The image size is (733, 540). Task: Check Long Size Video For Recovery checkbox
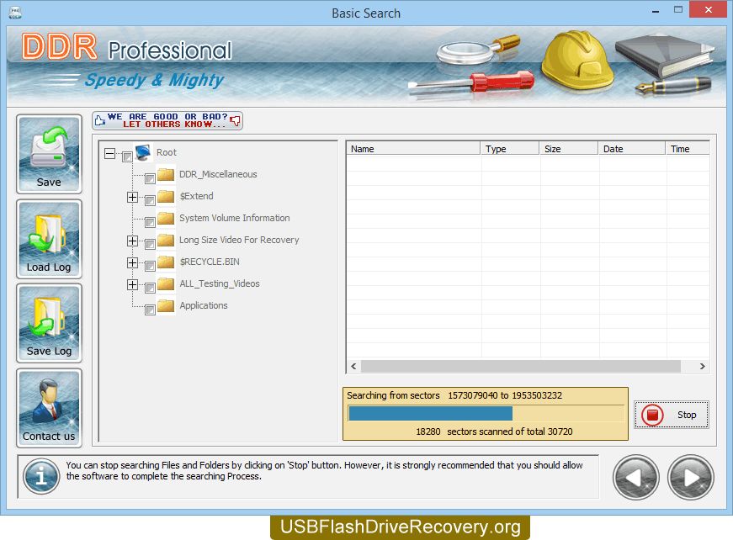click(x=150, y=244)
